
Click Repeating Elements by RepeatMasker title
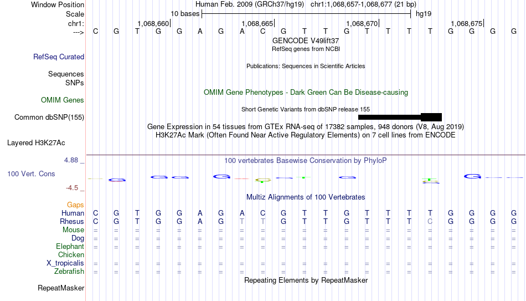(306, 280)
